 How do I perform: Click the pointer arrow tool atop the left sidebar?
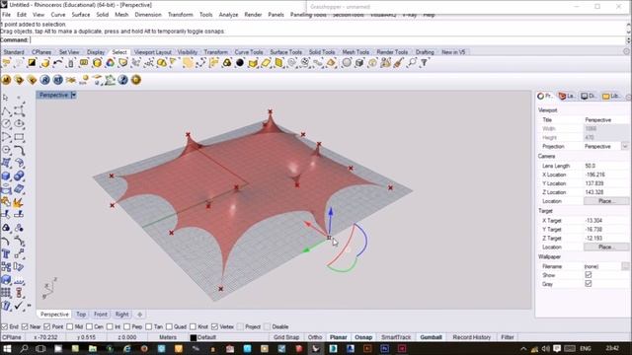pos(6,98)
